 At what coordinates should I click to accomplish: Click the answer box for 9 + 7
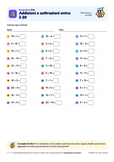point(90,88)
